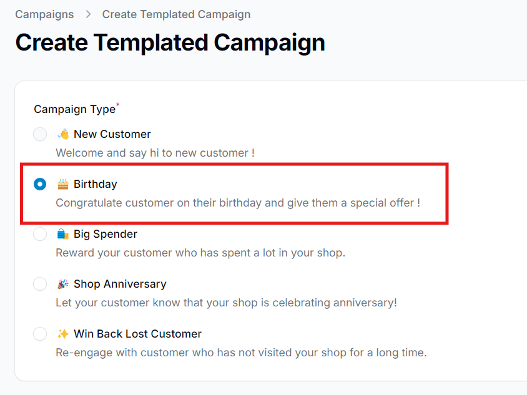Select the Birthday radio button
This screenshot has height=395, width=527.
coord(39,183)
